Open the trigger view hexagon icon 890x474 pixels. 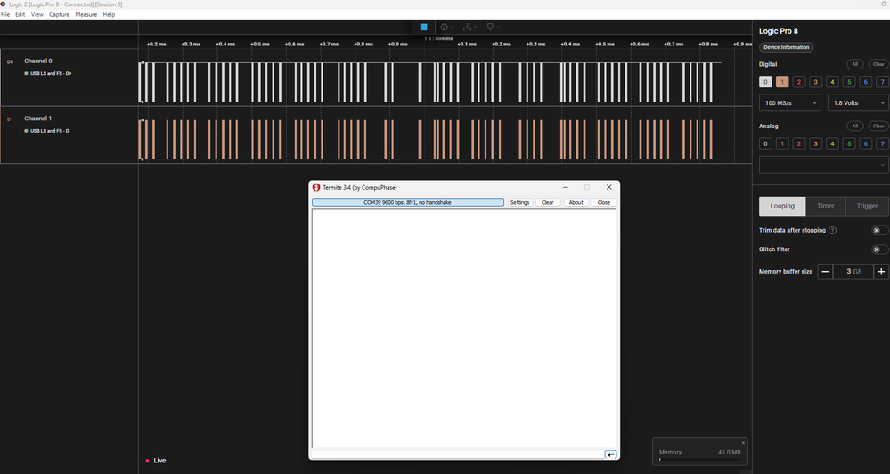(445, 27)
